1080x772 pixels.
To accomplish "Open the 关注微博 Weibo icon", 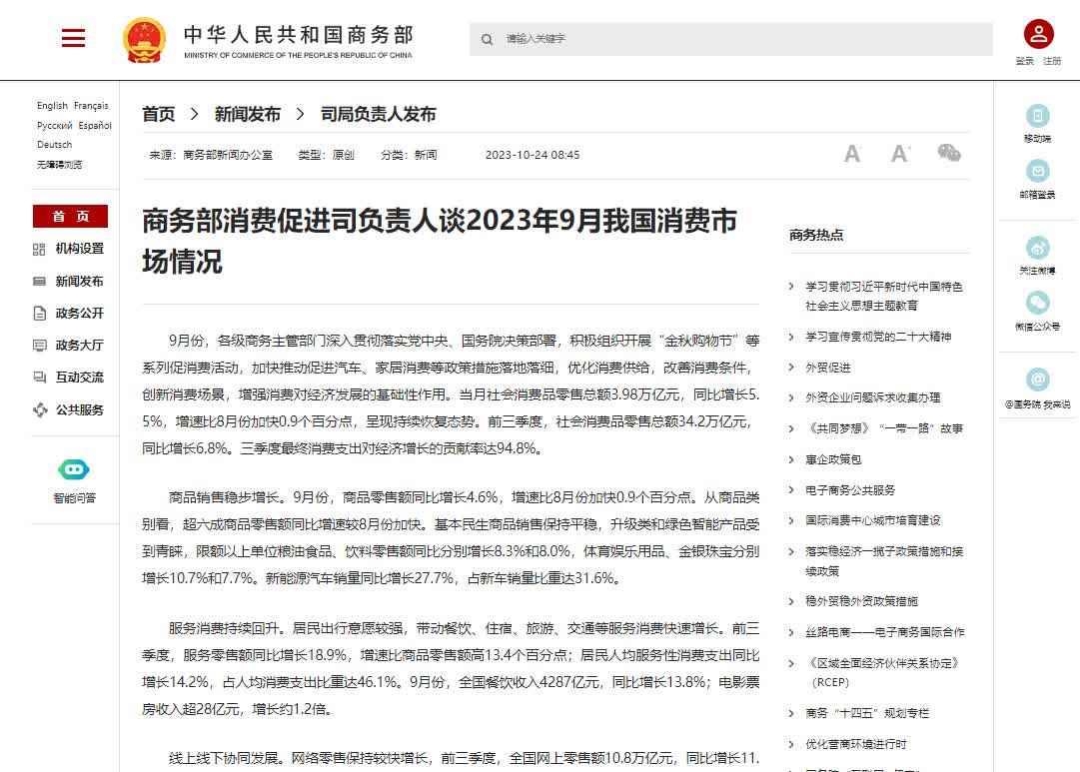I will tap(1037, 248).
